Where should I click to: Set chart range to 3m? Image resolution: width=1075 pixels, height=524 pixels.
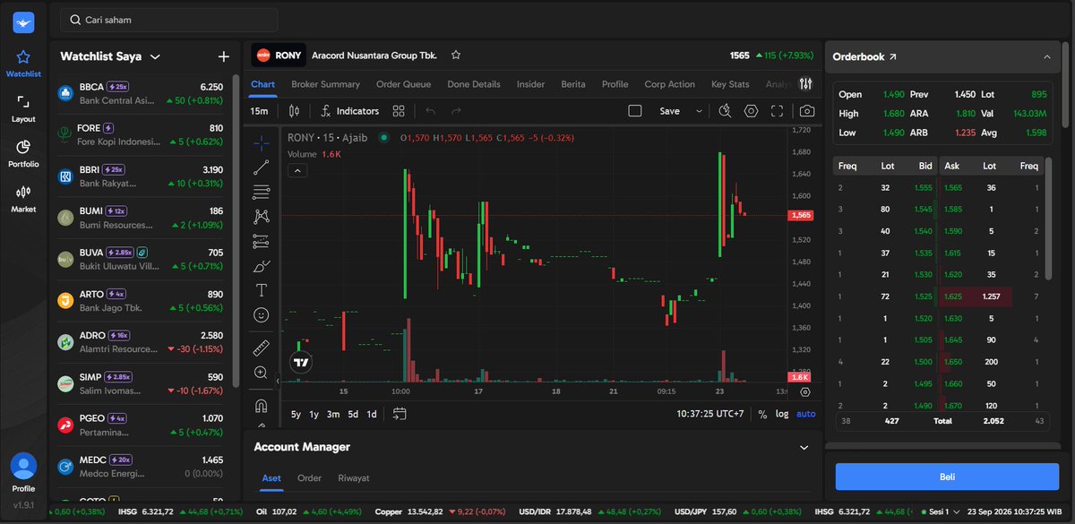(333, 414)
